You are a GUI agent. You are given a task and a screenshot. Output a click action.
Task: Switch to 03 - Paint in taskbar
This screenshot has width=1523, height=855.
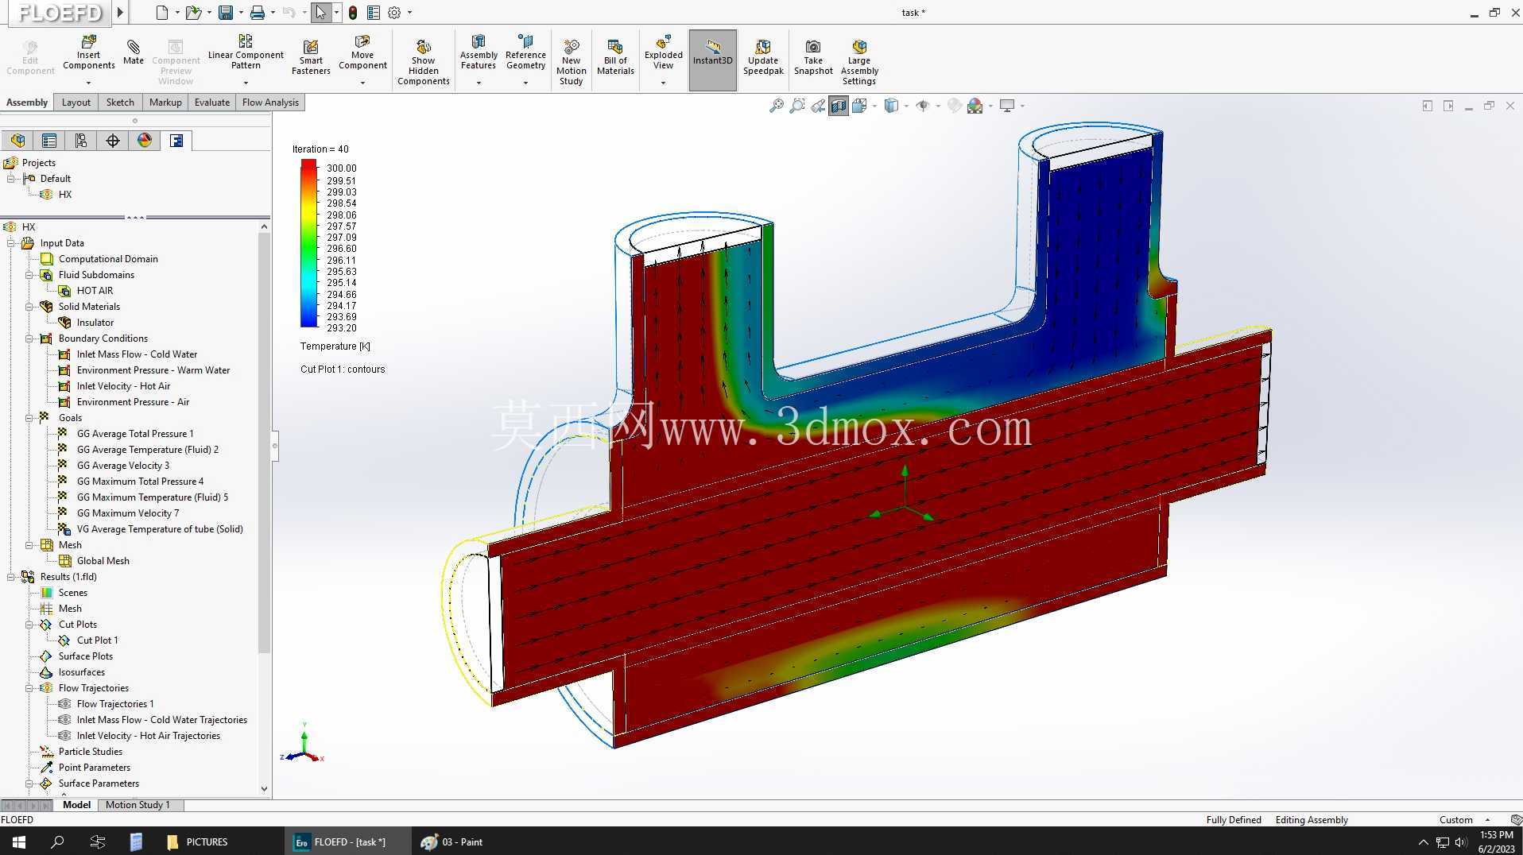point(451,841)
